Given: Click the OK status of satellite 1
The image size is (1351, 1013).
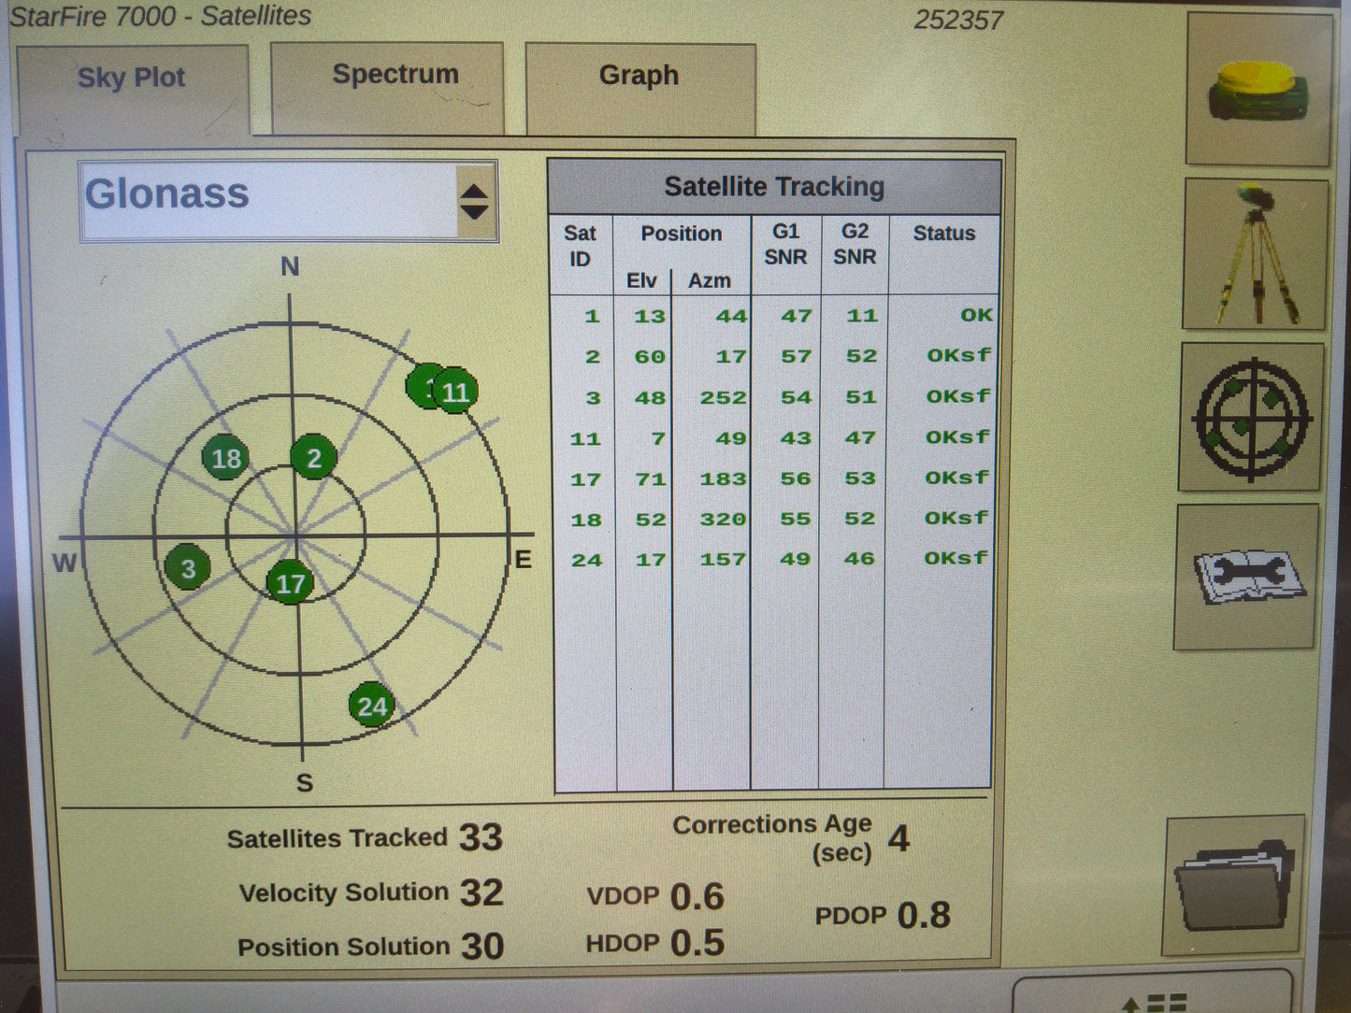Looking at the screenshot, I should click(976, 315).
